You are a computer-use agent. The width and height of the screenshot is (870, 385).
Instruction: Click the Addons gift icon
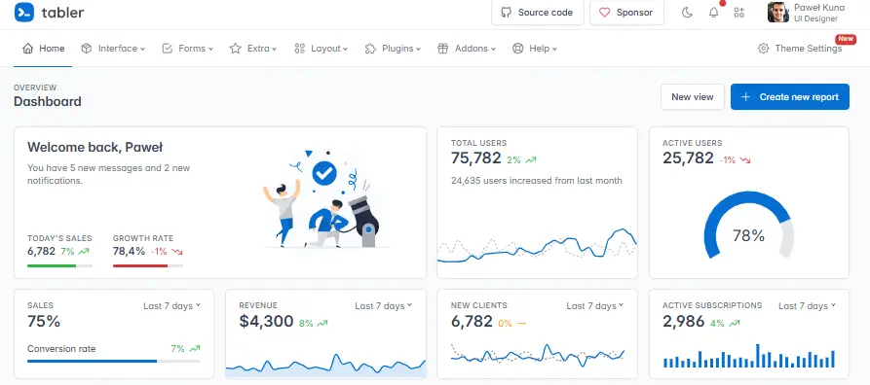442,49
